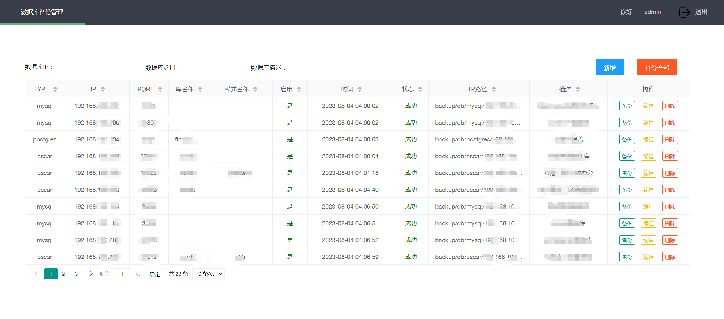Screen dimensions: 724x319
Task: Click 编辑 for the 04:00:04 oscar row
Action: 649,156
